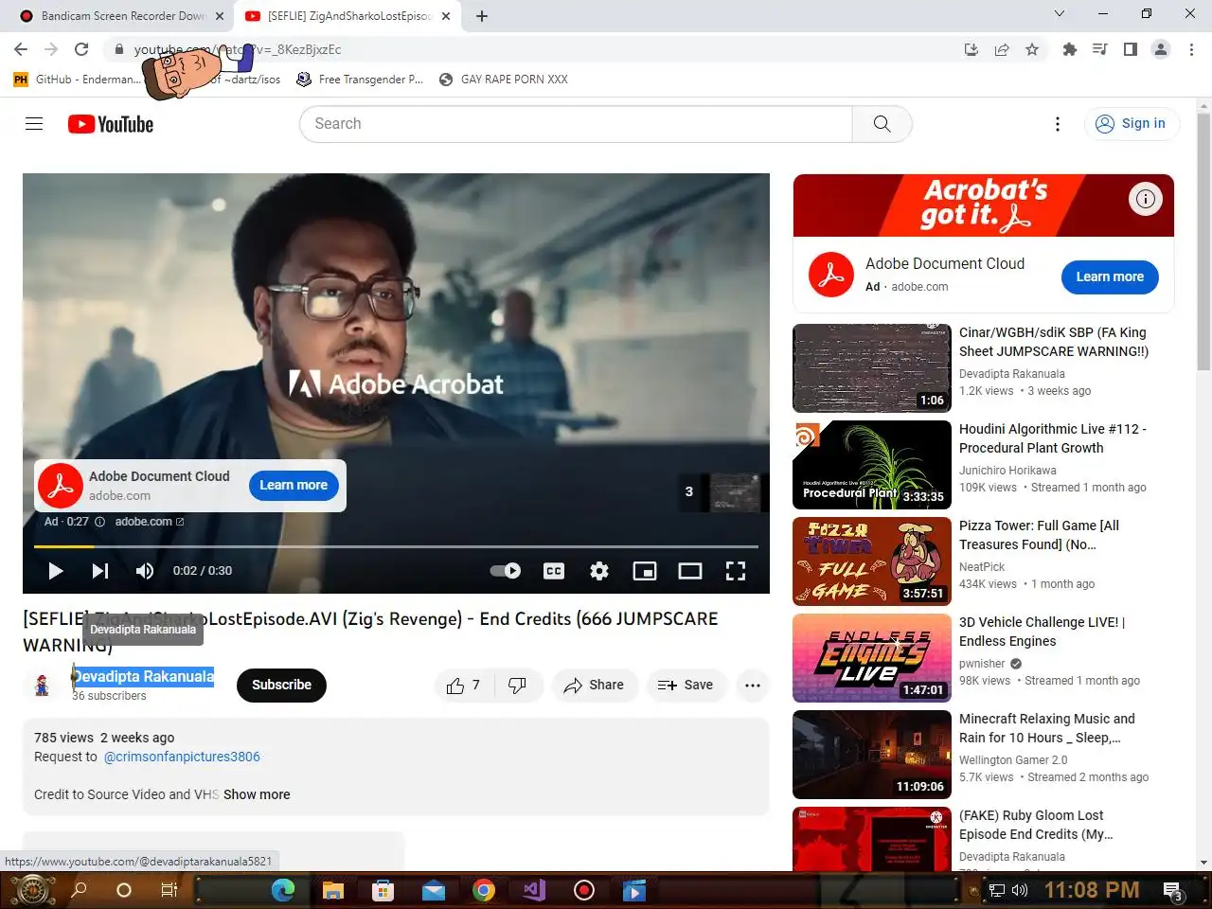Open the @crimsonfanpictures3806 link
Image resolution: width=1212 pixels, height=909 pixels.
tap(182, 757)
